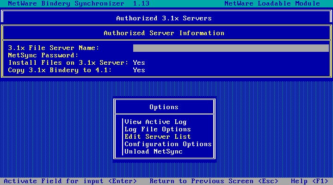The height and width of the screenshot is (185, 333).
Task: Select the Yes value for Install Files on 3.1x Server
Action: 139,62
